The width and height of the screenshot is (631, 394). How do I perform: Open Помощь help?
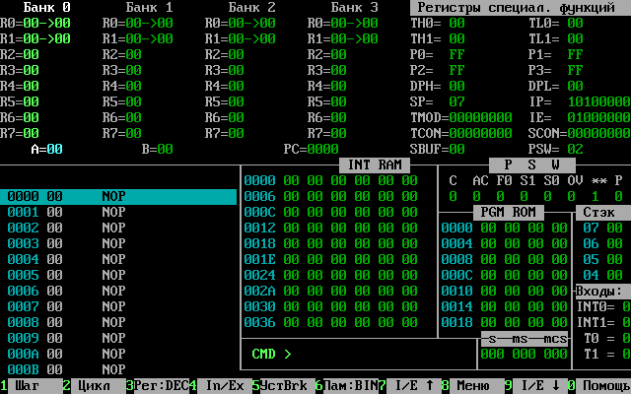tap(602, 386)
